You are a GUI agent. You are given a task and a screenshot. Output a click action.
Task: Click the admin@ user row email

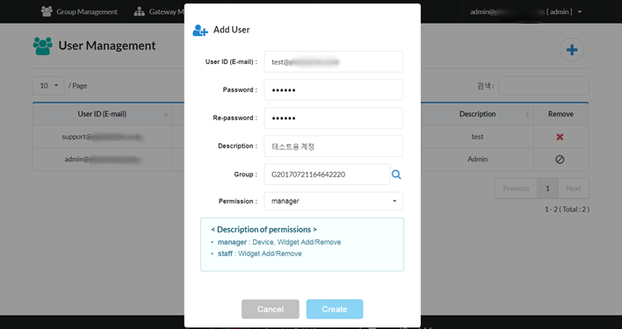click(102, 160)
